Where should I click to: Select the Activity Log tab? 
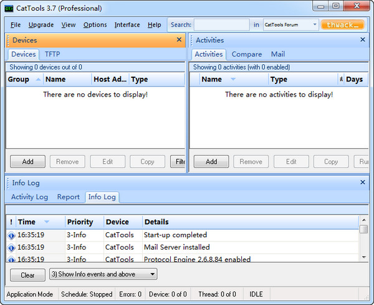[29, 197]
